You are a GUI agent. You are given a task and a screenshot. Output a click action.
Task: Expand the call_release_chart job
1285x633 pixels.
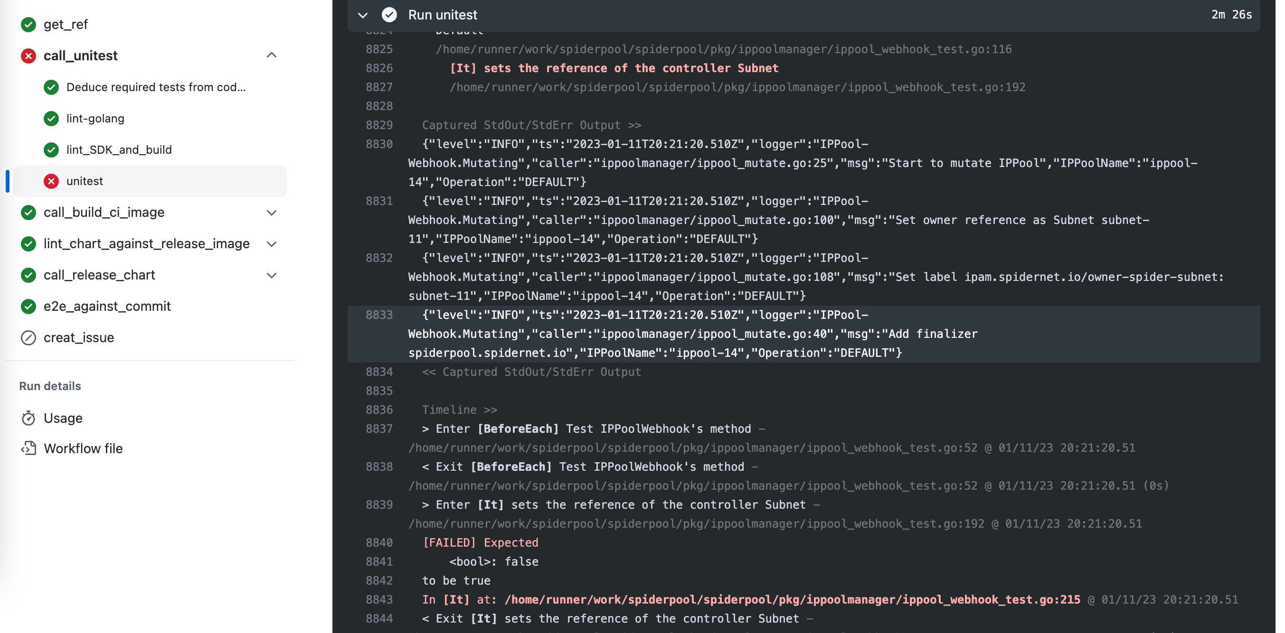tap(271, 275)
